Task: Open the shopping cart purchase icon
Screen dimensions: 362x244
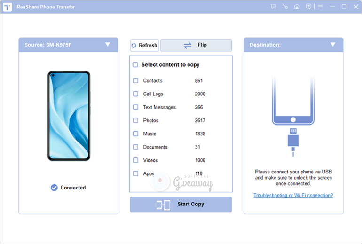Action: (x=273, y=7)
